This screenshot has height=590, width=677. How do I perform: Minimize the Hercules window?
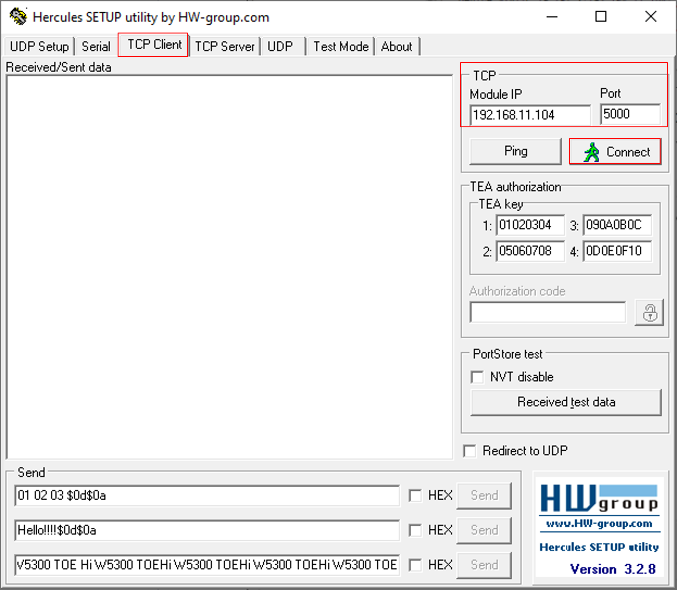(552, 16)
